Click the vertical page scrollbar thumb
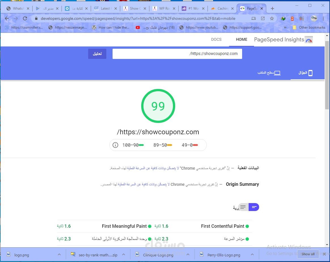The width and height of the screenshot is (330, 262). 327,75
